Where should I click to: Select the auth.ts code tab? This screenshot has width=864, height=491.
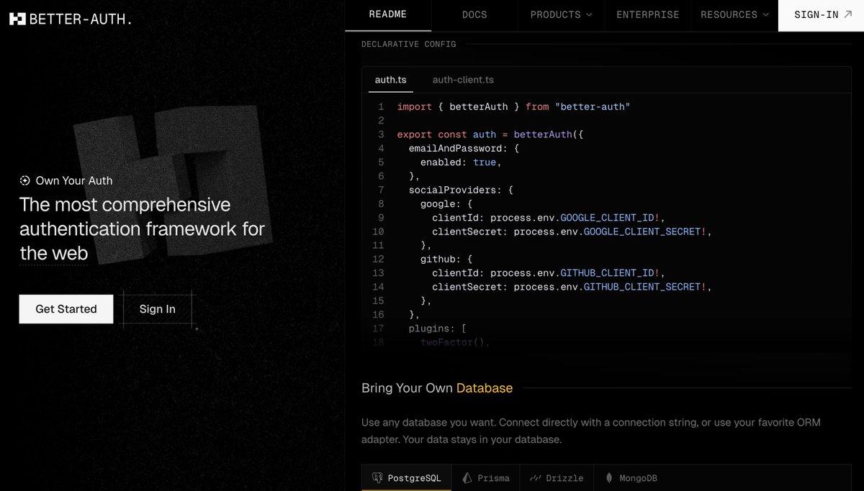point(391,80)
